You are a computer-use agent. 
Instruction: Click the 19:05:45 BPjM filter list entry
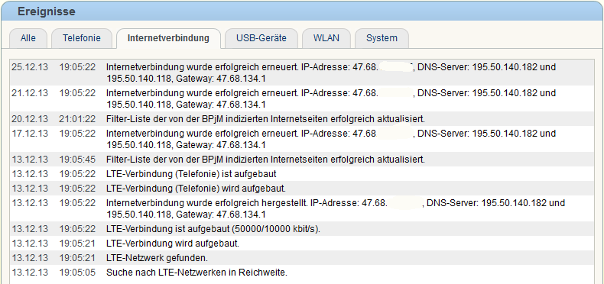[x=302, y=160]
